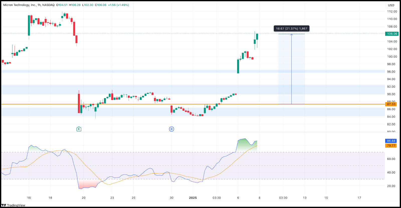Click the time axis label 6
Image resolution: width=401 pixels, height=208 pixels.
(x=238, y=198)
